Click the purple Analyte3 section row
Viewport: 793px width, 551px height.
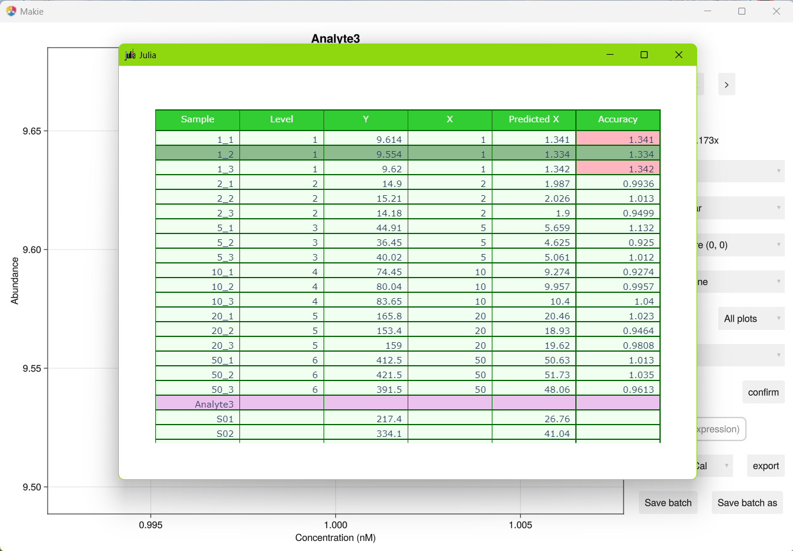pos(408,404)
